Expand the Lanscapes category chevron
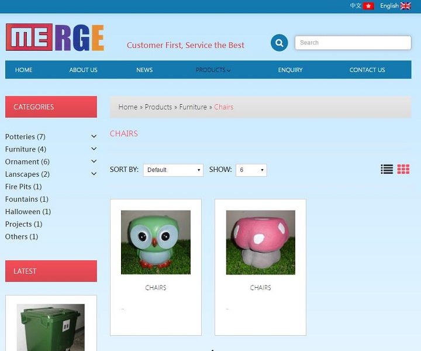 click(94, 174)
